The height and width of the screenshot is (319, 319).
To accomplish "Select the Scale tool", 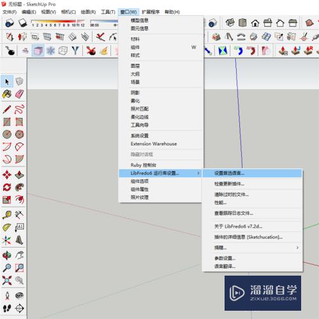I will [7, 200].
